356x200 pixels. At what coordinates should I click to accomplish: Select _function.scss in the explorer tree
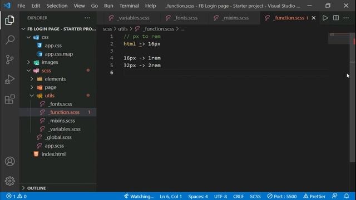click(x=58, y=112)
